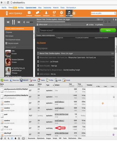This screenshot has height=143, width=117.
Task: Mute audio with the speaker icon
Action: [x=24, y=22]
